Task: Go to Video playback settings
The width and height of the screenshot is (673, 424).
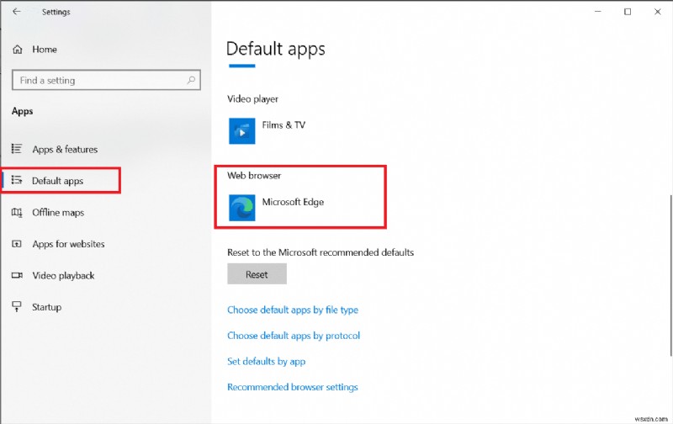Action: point(62,276)
